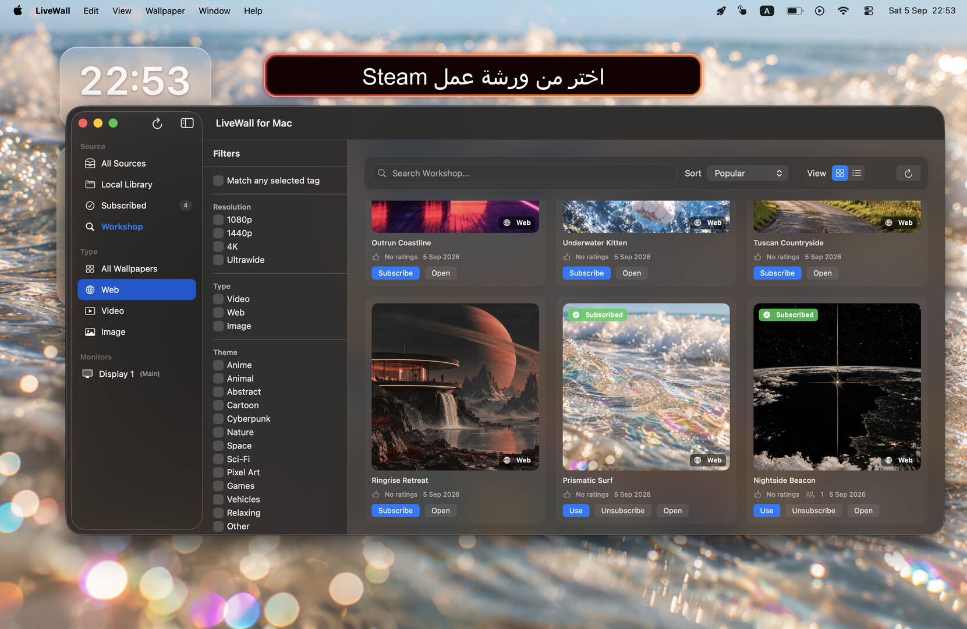Click the Search Workshop field
The image size is (967, 629).
(524, 173)
